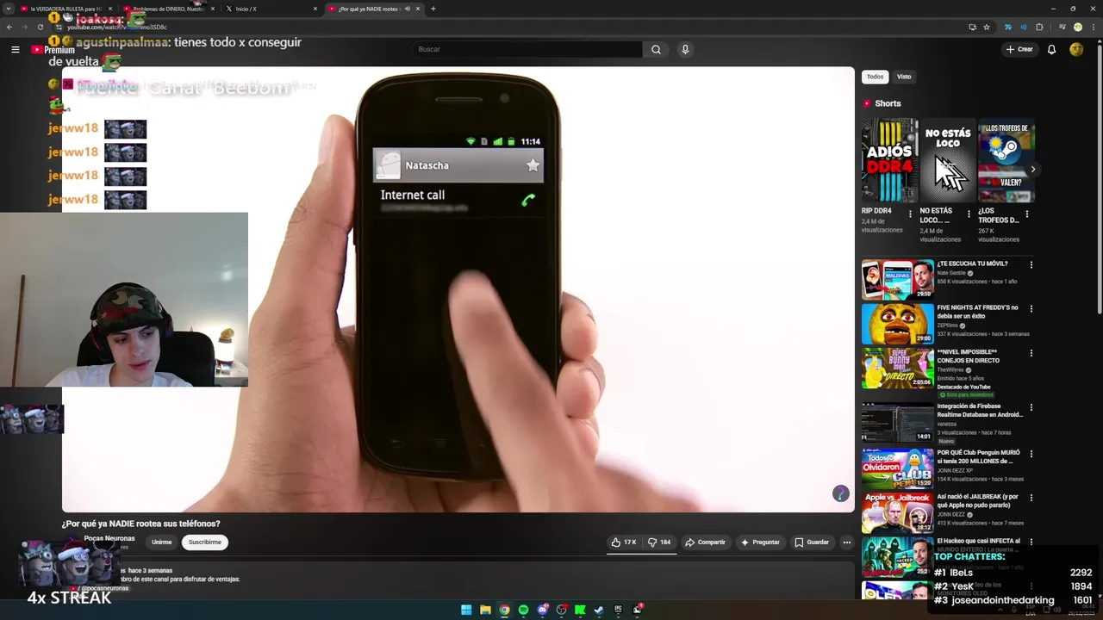
Task: Select the 'Todos' filter chip
Action: point(875,77)
